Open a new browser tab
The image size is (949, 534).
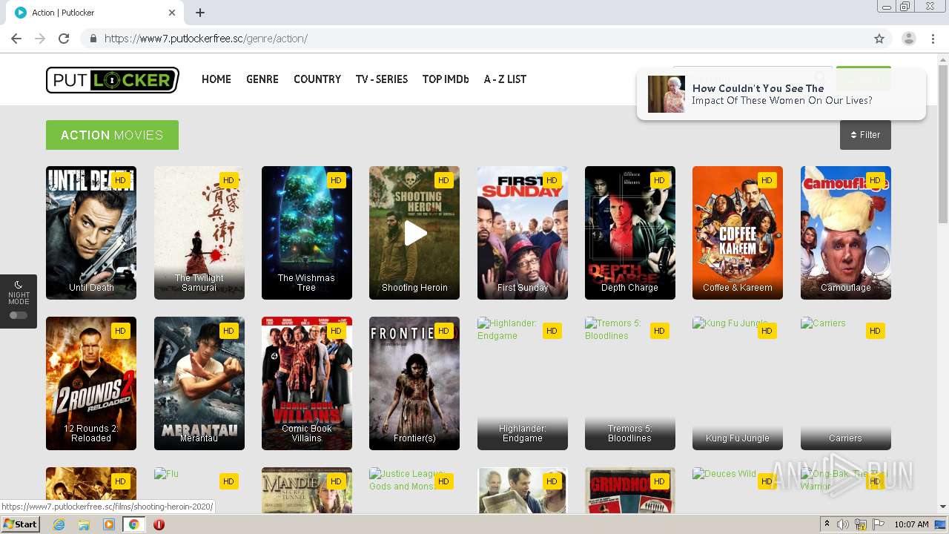(200, 13)
